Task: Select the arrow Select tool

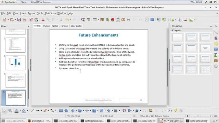Action: 5,111
